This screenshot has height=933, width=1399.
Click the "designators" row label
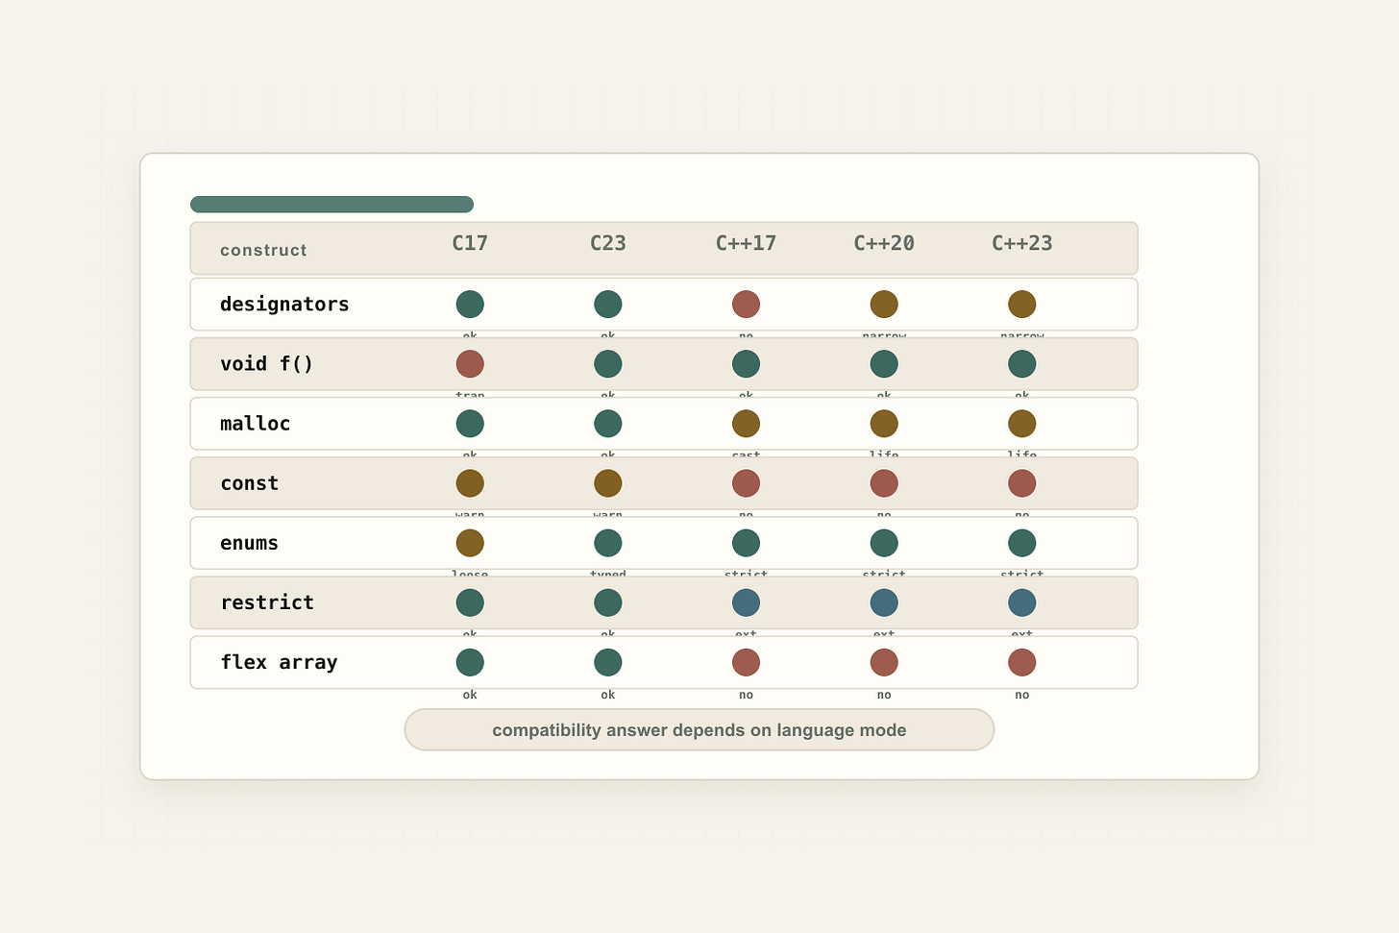pyautogui.click(x=284, y=305)
